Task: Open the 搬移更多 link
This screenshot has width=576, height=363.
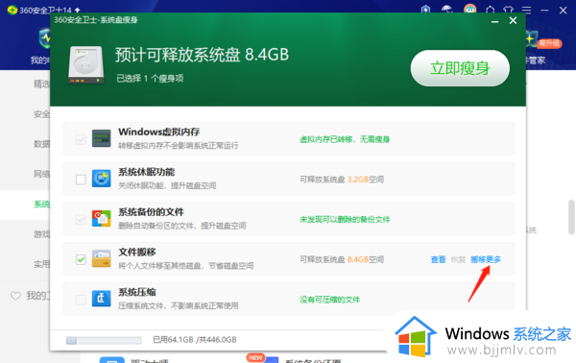Action: pyautogui.click(x=486, y=259)
